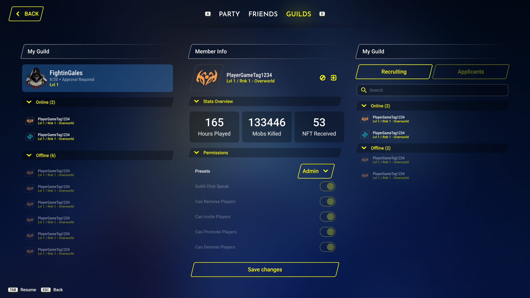Click the TAB key icon next to Resume

(x=13, y=290)
